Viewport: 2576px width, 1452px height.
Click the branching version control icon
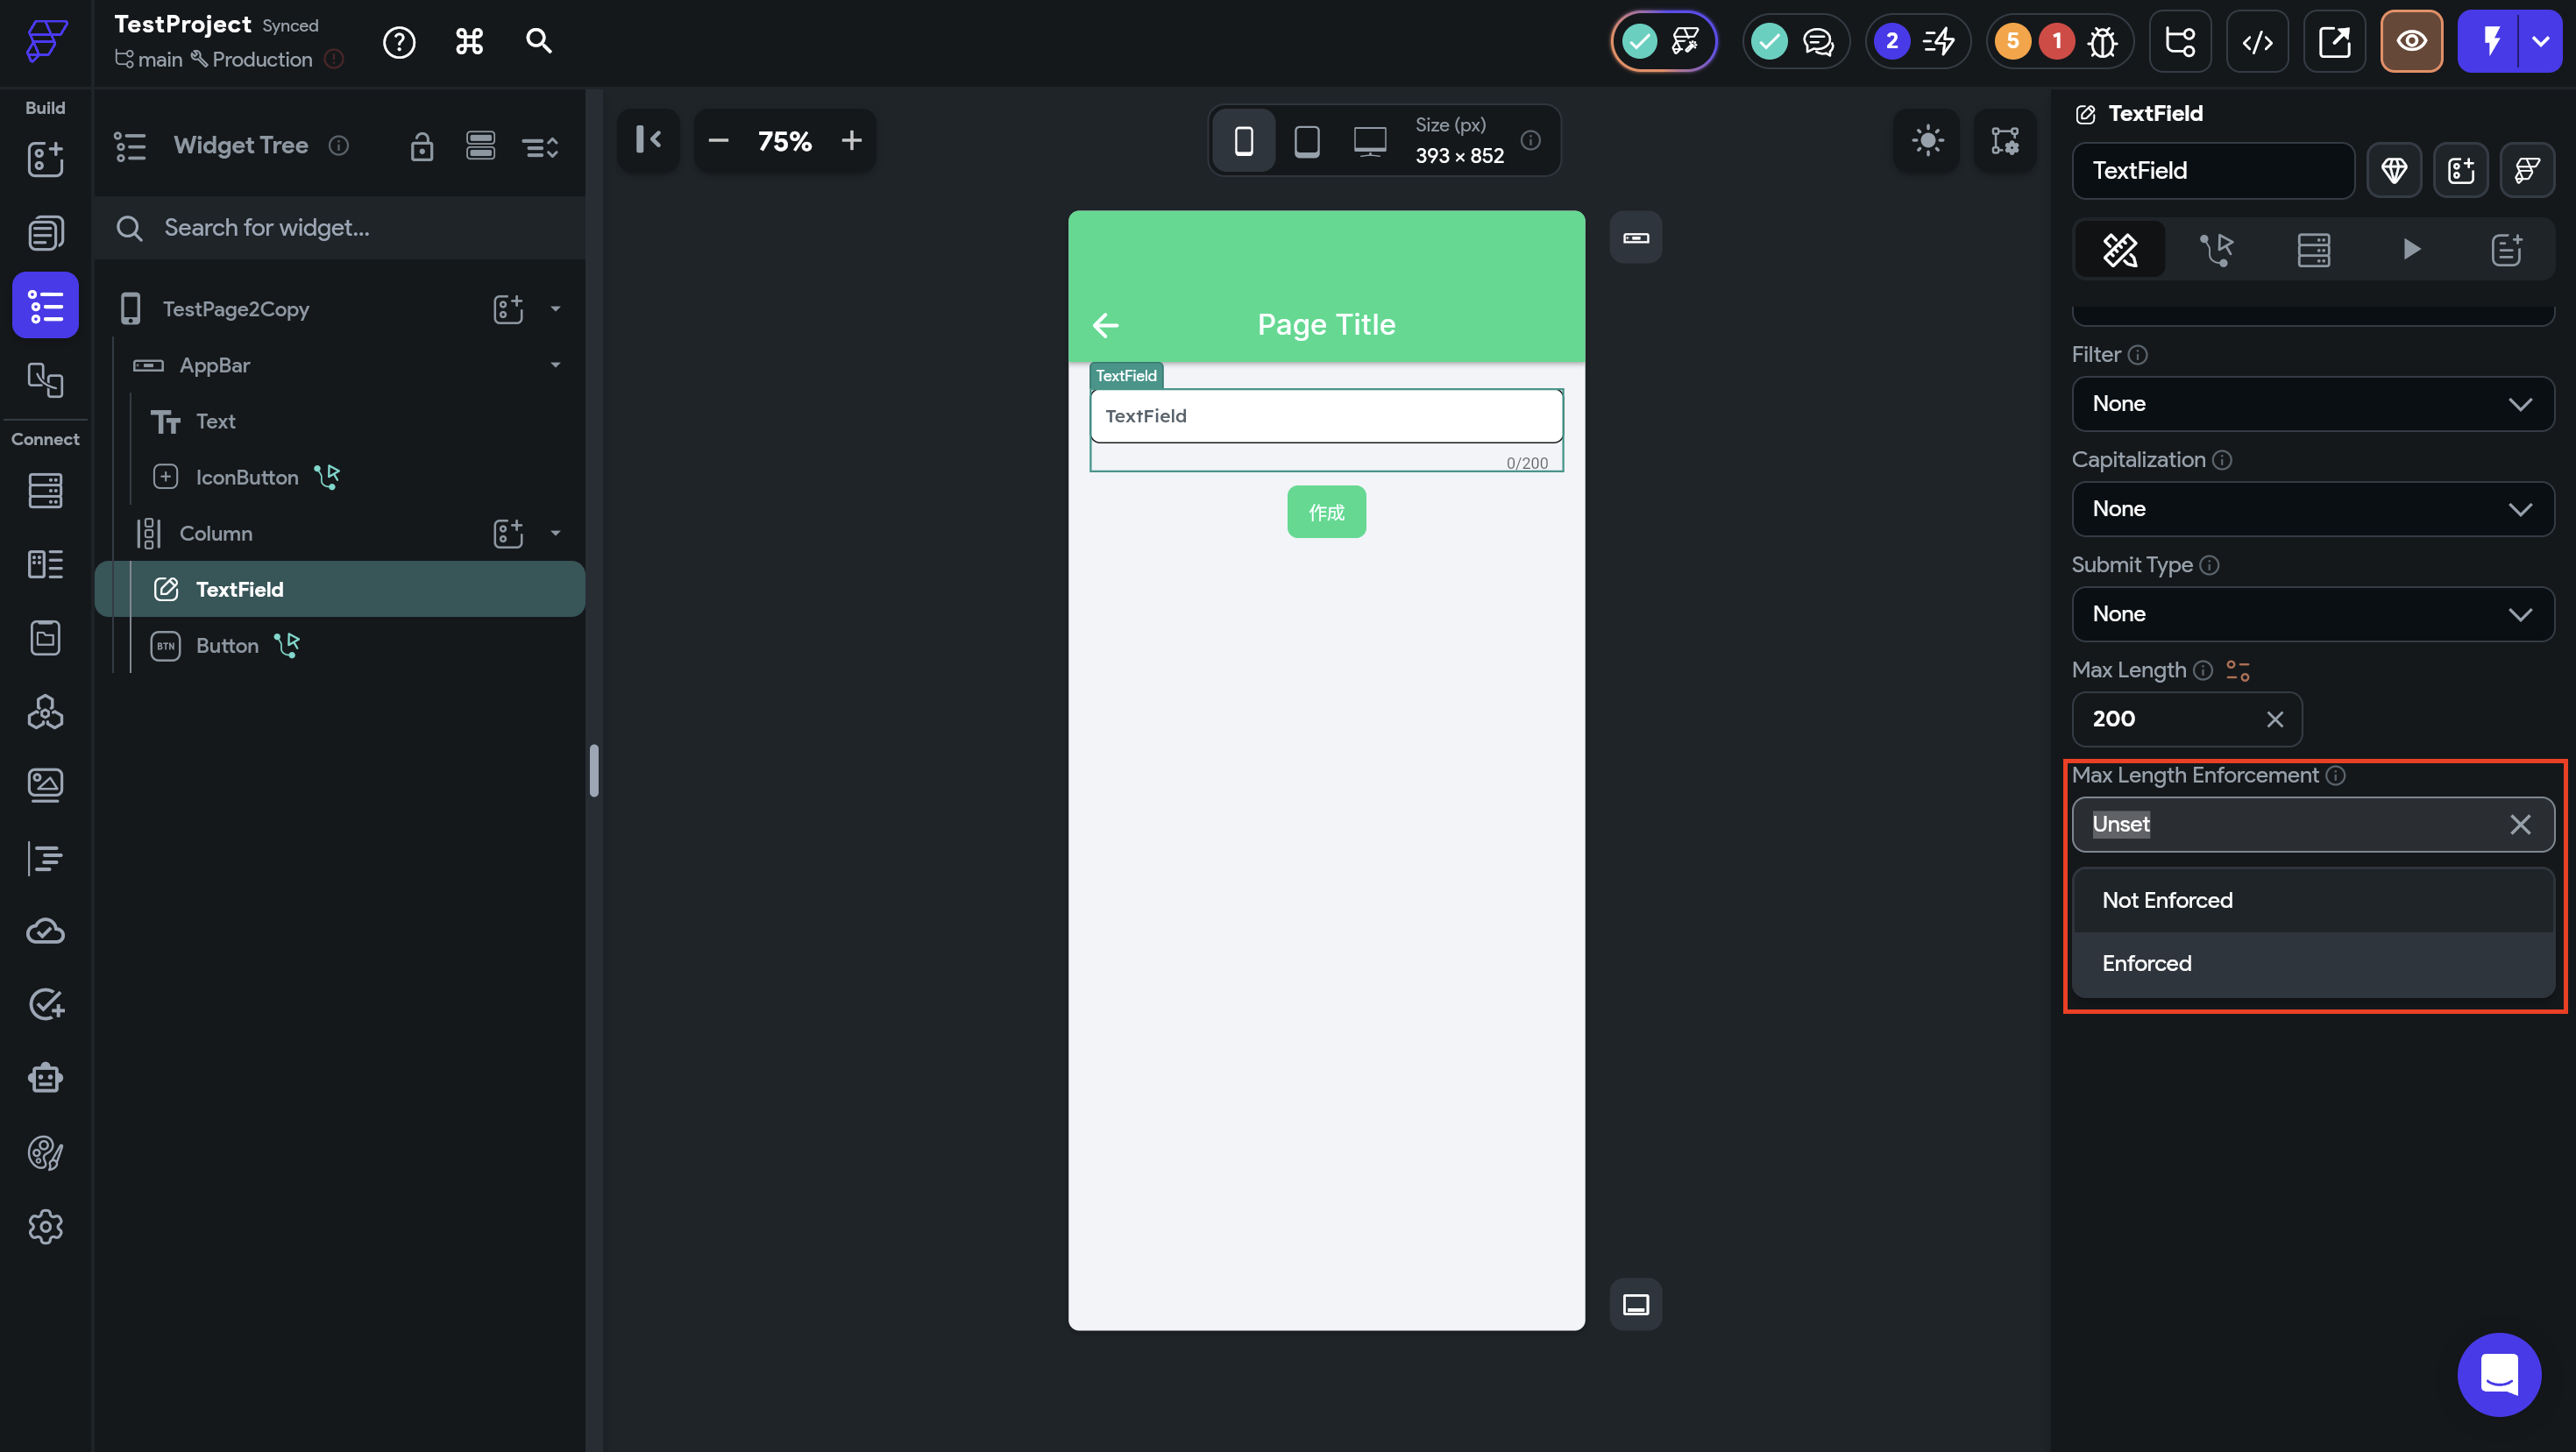2180,42
